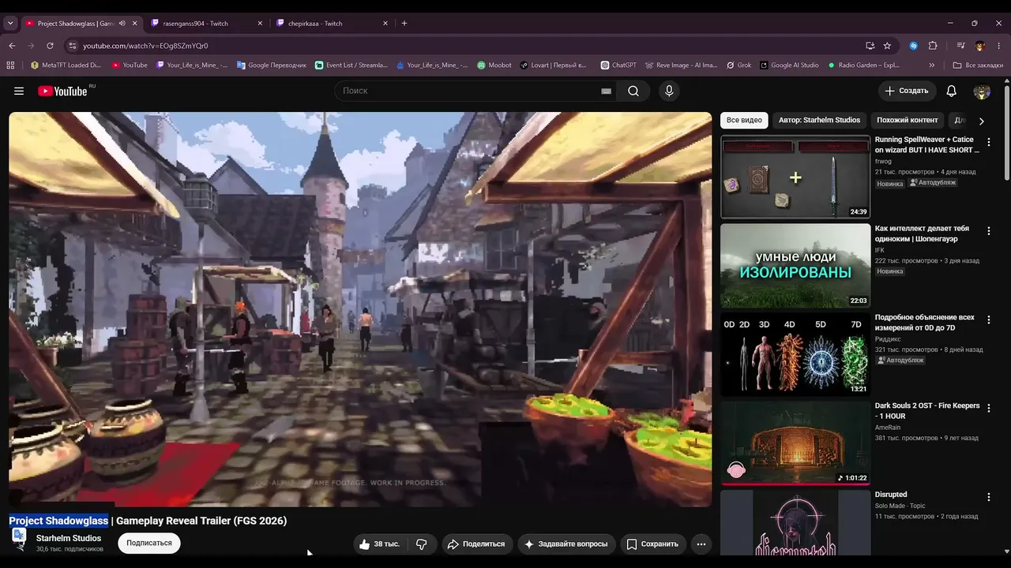
Task: Open the "умные люди изолированы" thumbnail
Action: point(795,266)
